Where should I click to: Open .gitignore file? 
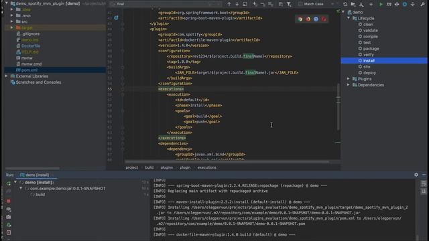30,33
